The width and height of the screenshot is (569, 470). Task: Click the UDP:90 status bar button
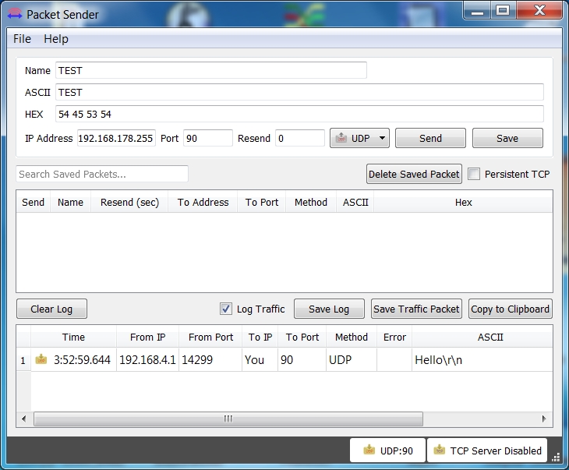387,451
